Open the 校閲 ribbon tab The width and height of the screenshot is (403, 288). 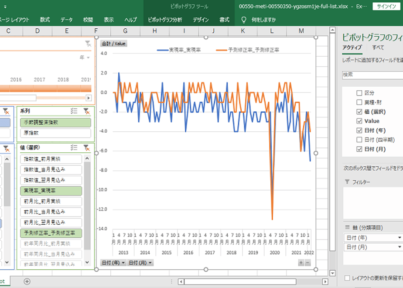(88, 20)
